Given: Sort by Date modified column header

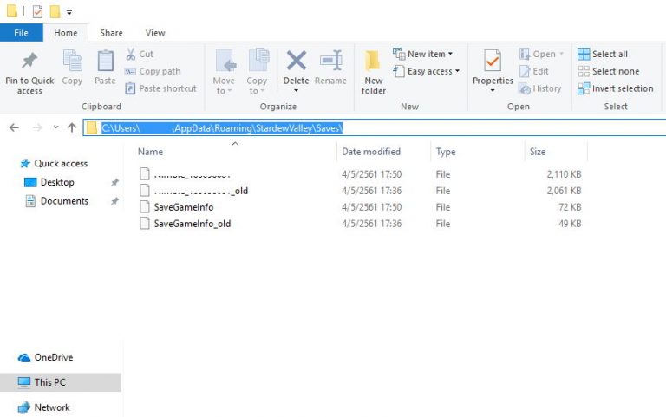Looking at the screenshot, I should (371, 152).
